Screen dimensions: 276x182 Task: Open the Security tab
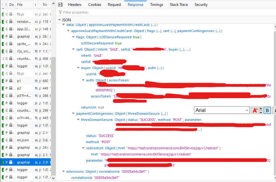click(x=201, y=5)
